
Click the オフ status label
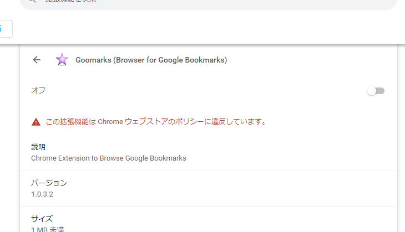[x=38, y=90]
